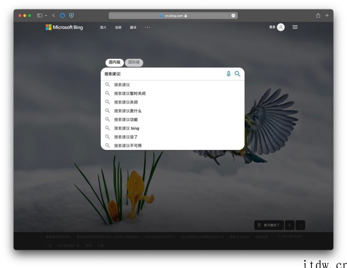
Task: Go back with Safari's back arrow
Action: pyautogui.click(x=54, y=16)
